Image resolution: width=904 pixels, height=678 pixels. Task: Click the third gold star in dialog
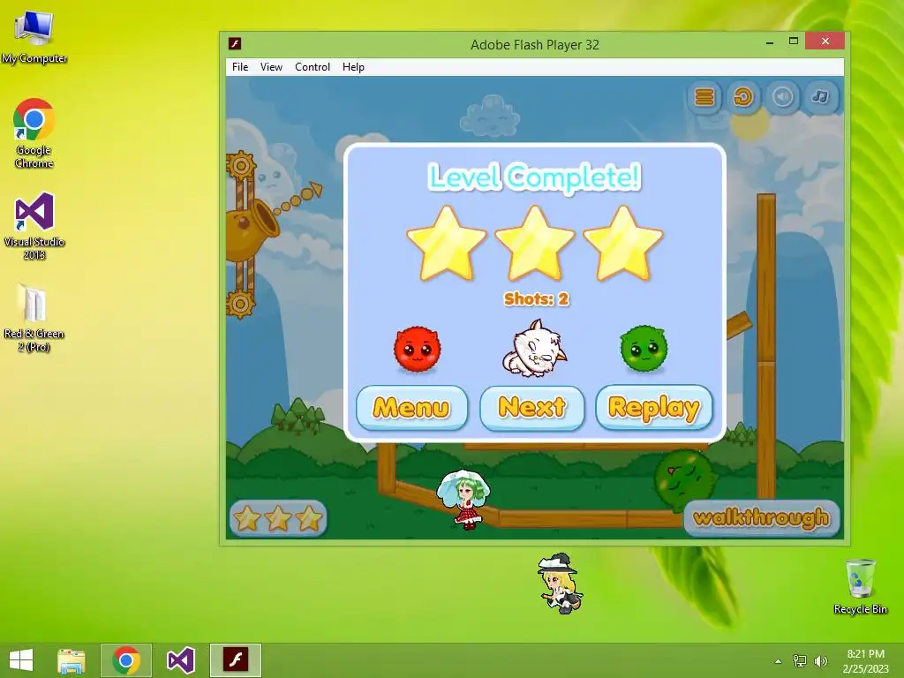(x=623, y=244)
